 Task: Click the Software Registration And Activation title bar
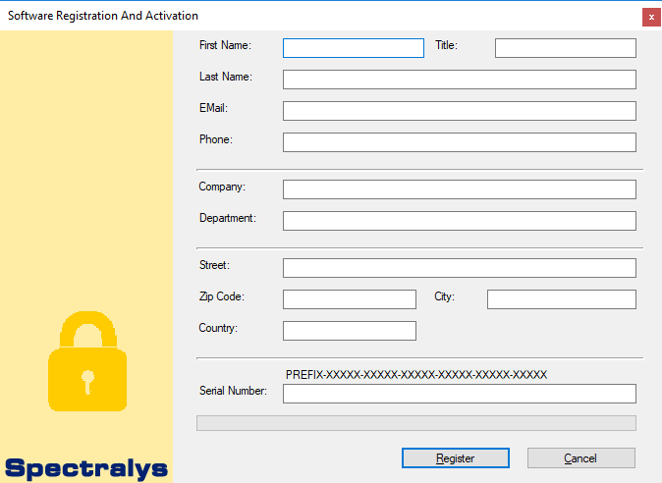[295, 16]
